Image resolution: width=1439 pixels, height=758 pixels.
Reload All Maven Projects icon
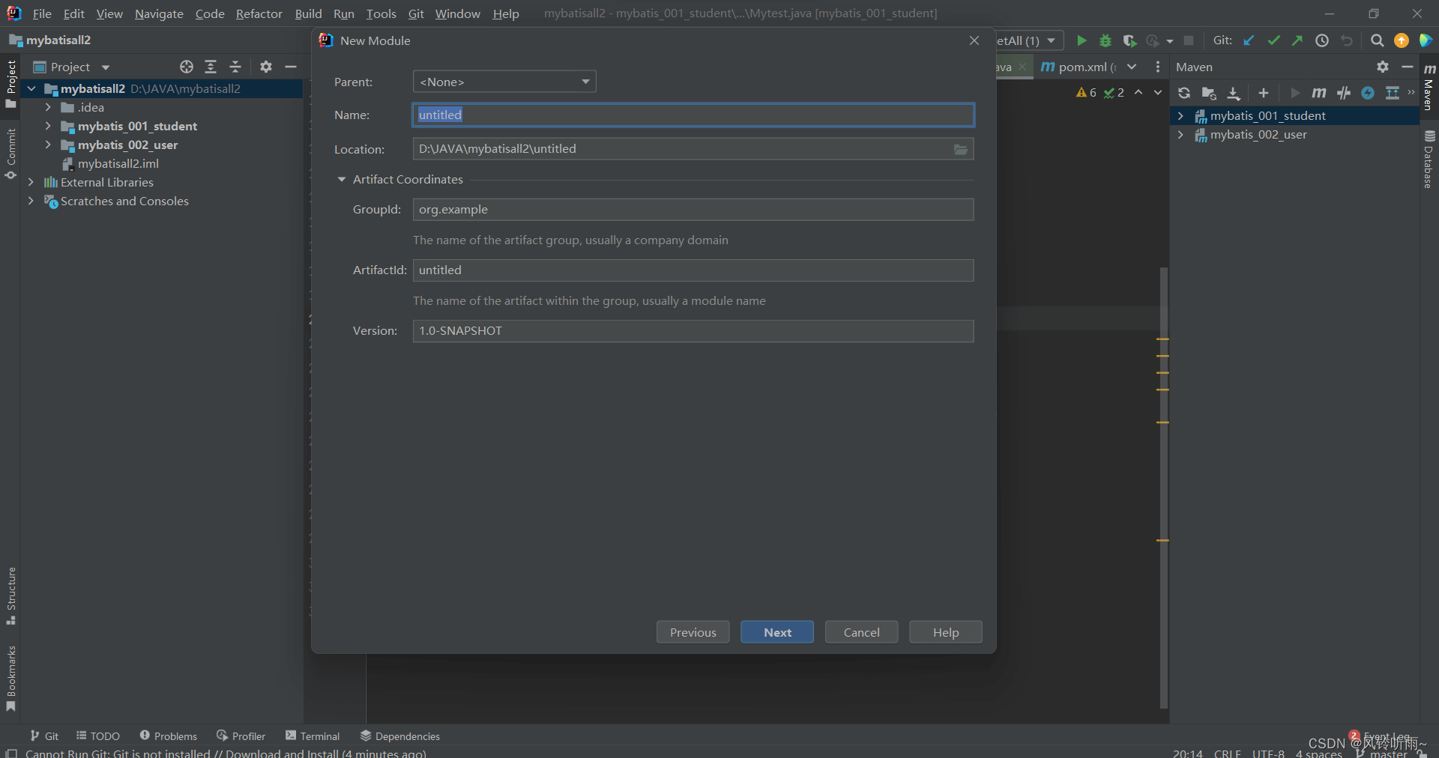[1184, 93]
